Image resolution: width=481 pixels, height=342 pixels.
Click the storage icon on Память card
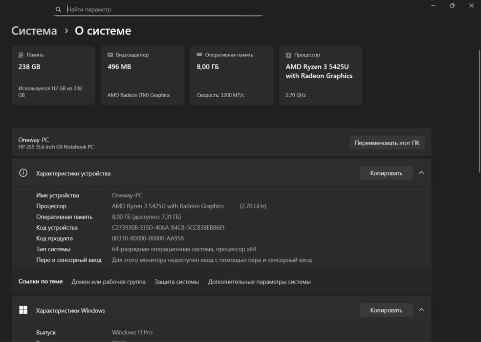(x=21, y=55)
